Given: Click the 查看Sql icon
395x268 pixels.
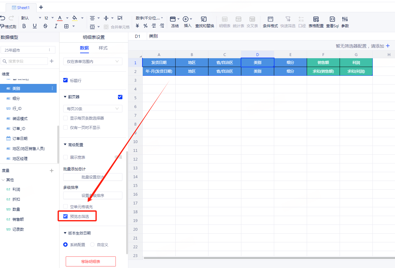Looking at the screenshot, I should pyautogui.click(x=332, y=19).
